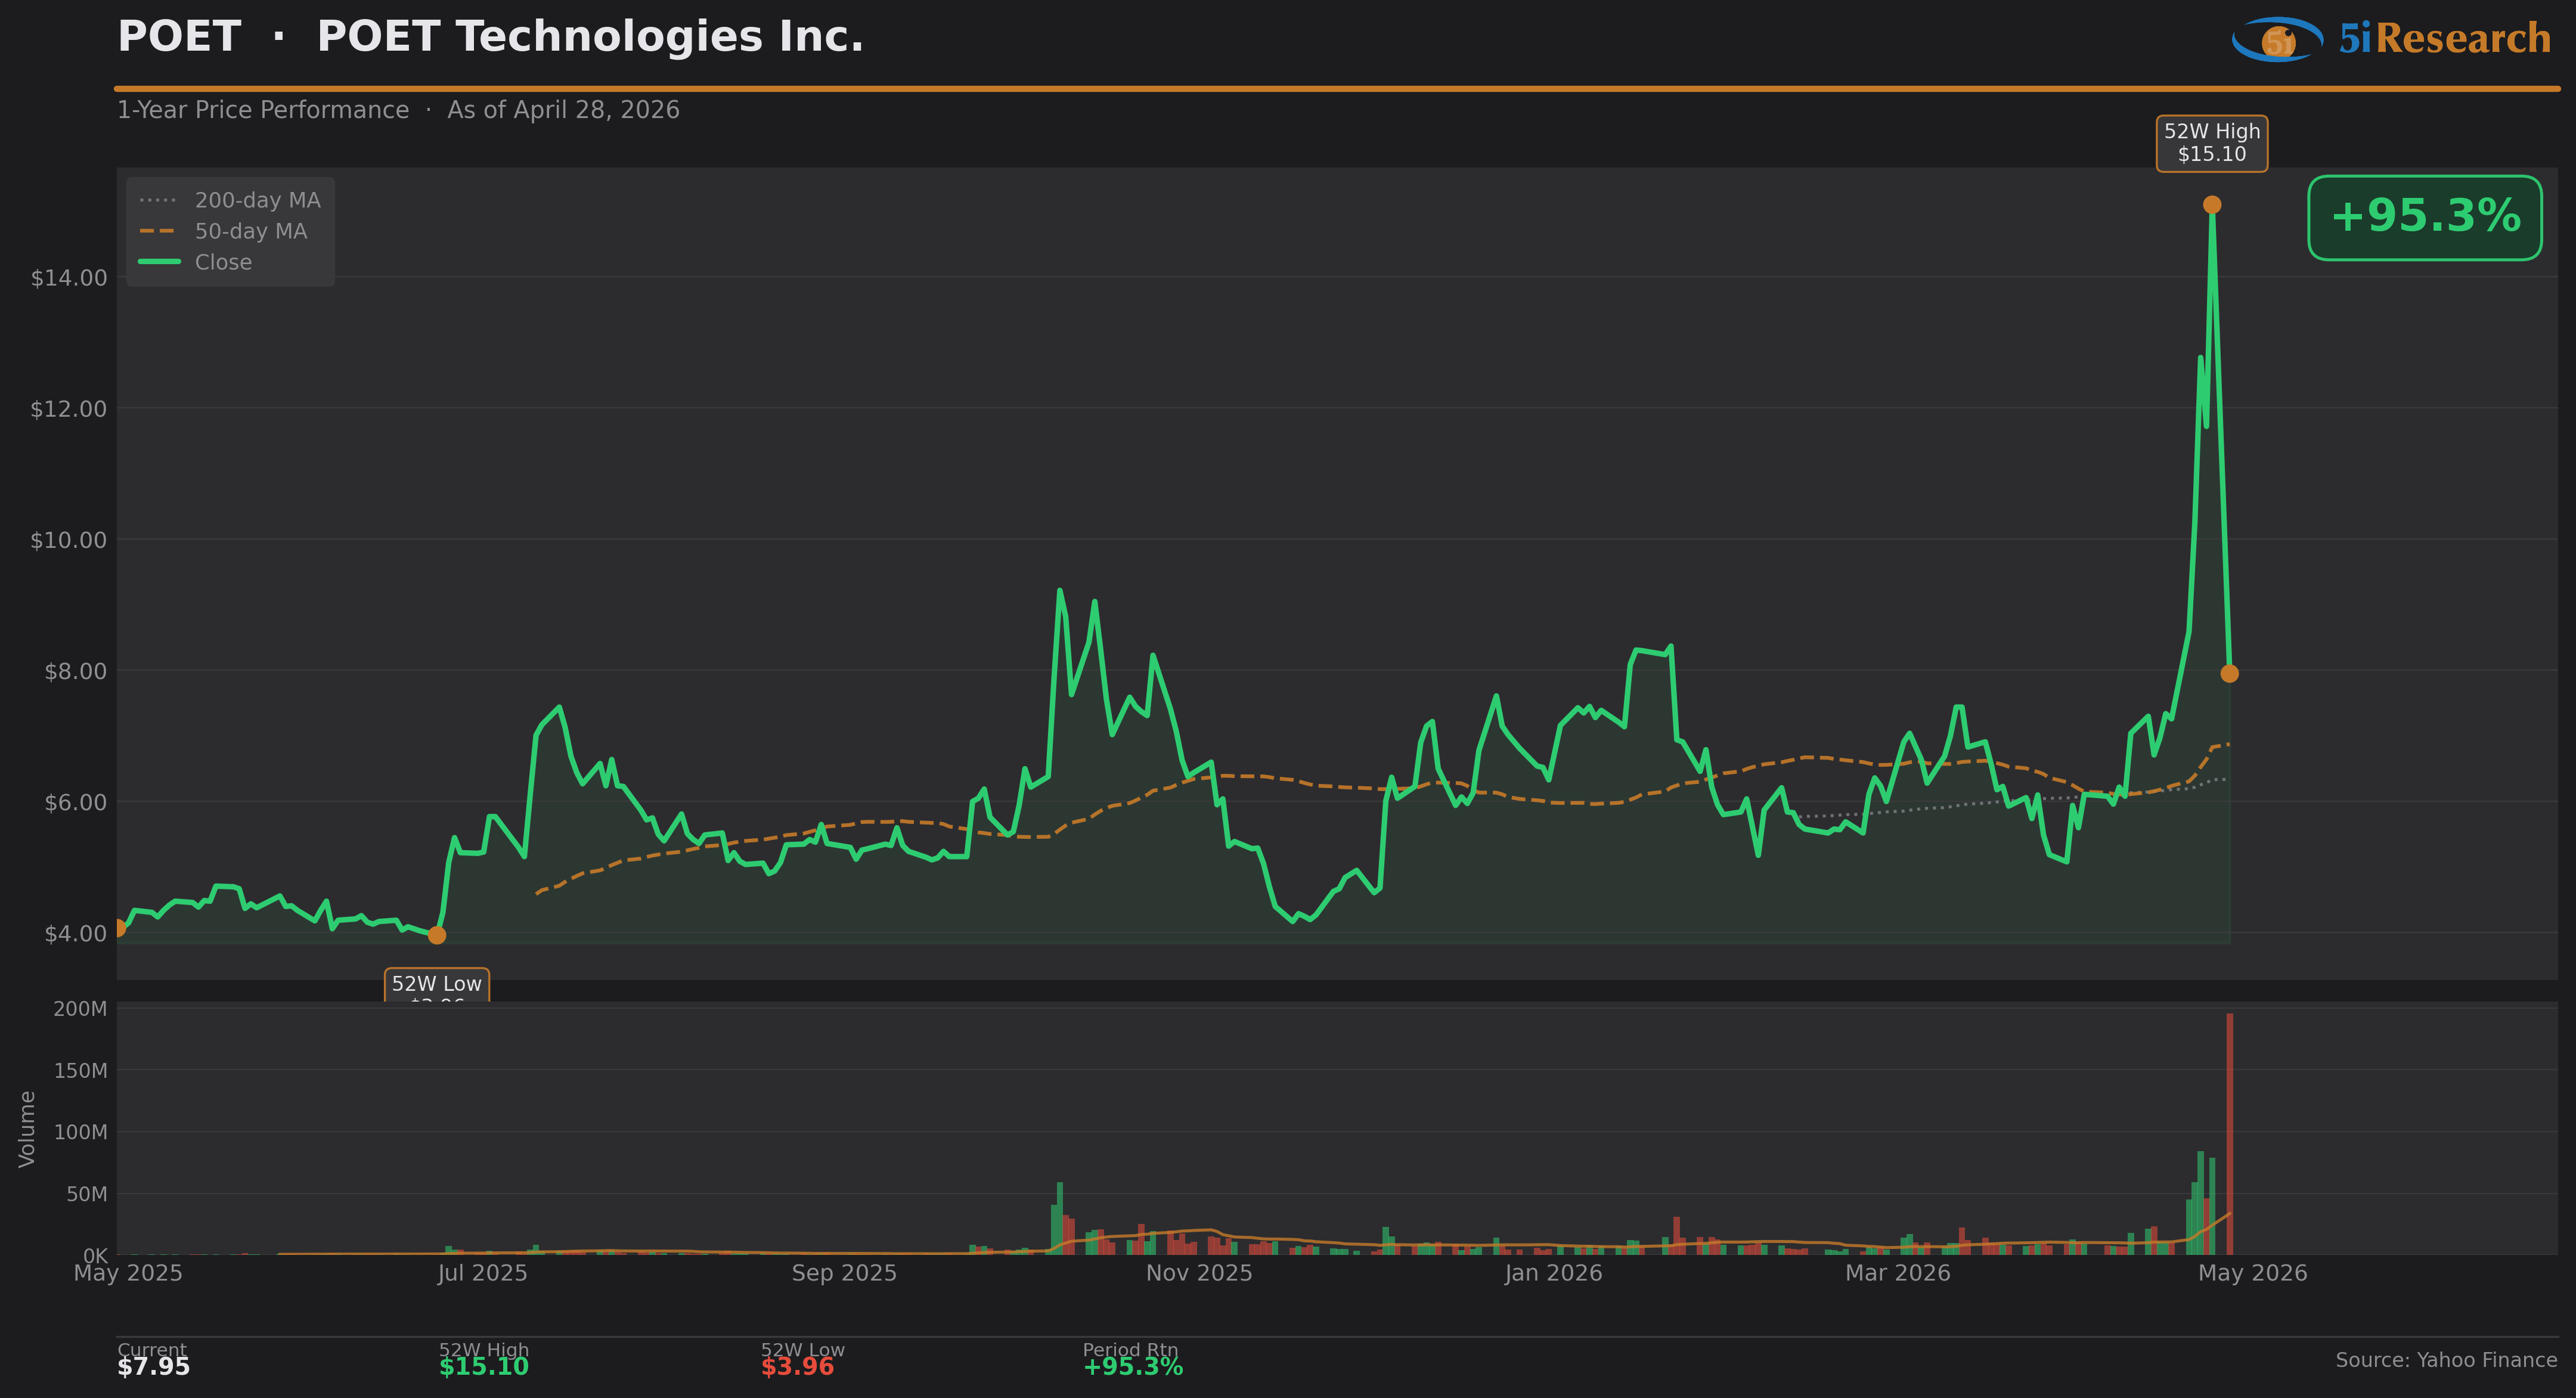Click the 52W High $15.10 annotation box

pyautogui.click(x=2211, y=143)
